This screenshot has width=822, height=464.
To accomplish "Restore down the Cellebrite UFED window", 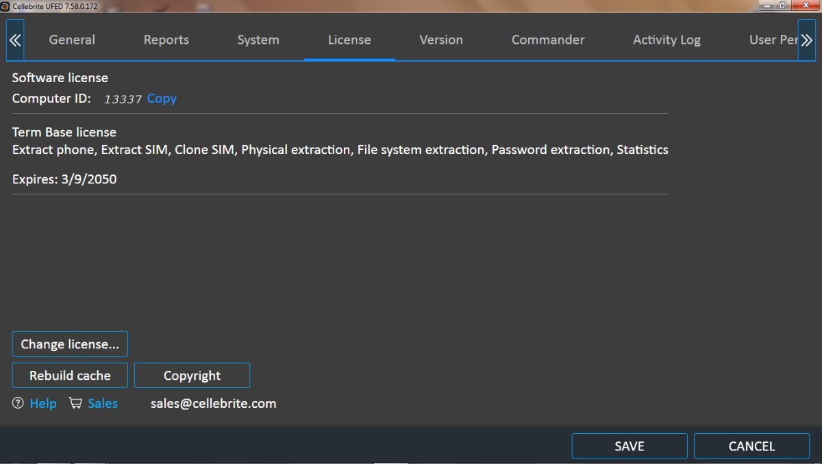I will pos(784,5).
